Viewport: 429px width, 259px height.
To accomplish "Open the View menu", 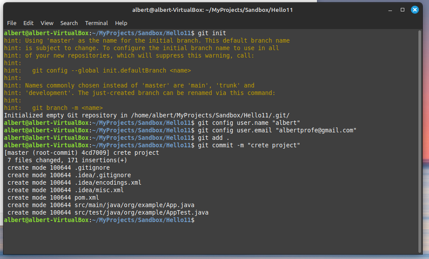I will point(47,23).
